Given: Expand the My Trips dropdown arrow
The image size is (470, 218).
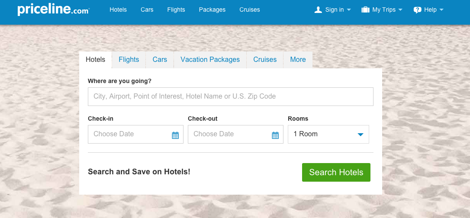Looking at the screenshot, I should pos(400,10).
